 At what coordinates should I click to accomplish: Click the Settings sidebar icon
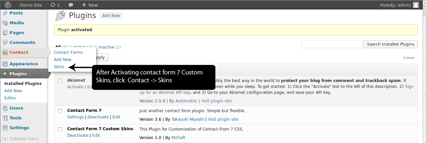[x=5, y=128]
